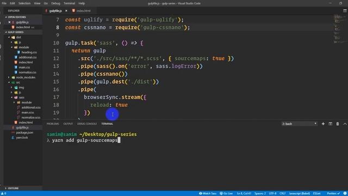Click 'reload: true' on line 18
Screen dimensions: 348x196
[x=109, y=105]
